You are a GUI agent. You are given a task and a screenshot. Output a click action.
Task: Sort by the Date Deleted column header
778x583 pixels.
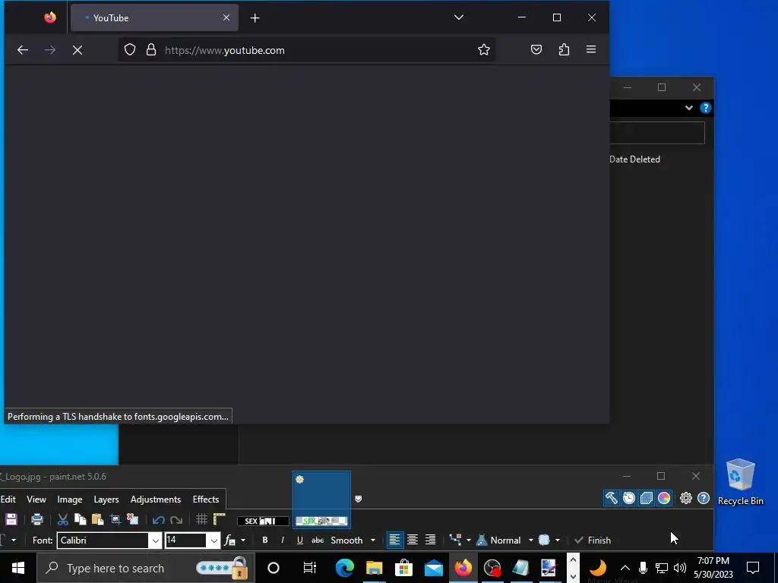[634, 159]
